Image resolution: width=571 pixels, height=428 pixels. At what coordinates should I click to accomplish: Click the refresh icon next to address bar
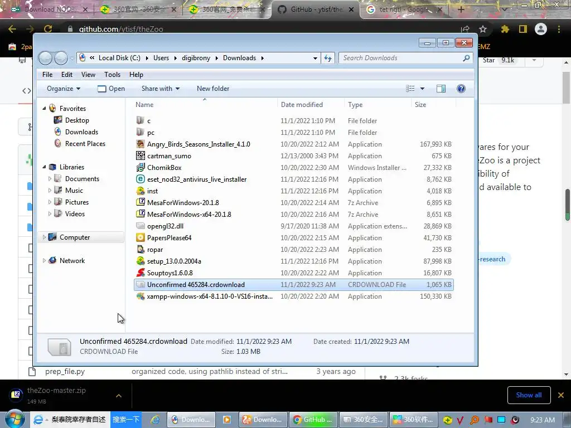[x=328, y=58]
